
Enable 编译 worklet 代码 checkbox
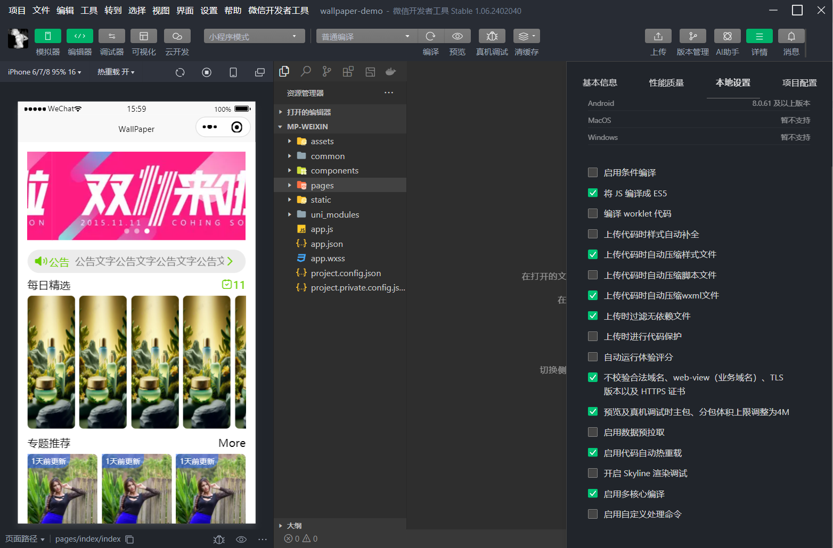[x=593, y=213]
